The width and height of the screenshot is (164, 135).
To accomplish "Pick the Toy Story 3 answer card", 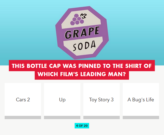I will 101,101.
